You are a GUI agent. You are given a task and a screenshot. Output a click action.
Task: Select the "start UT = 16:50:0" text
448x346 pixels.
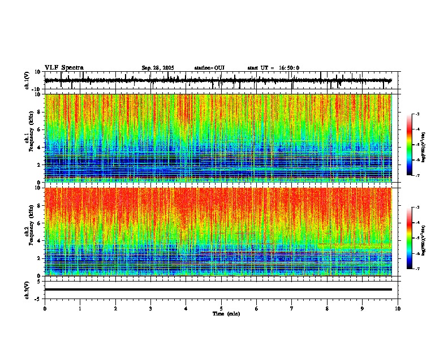273,68
